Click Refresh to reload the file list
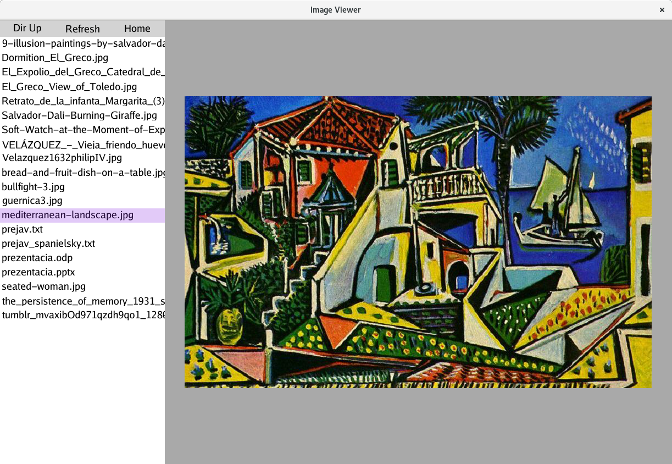Screen dimensions: 672x464 tap(82, 28)
